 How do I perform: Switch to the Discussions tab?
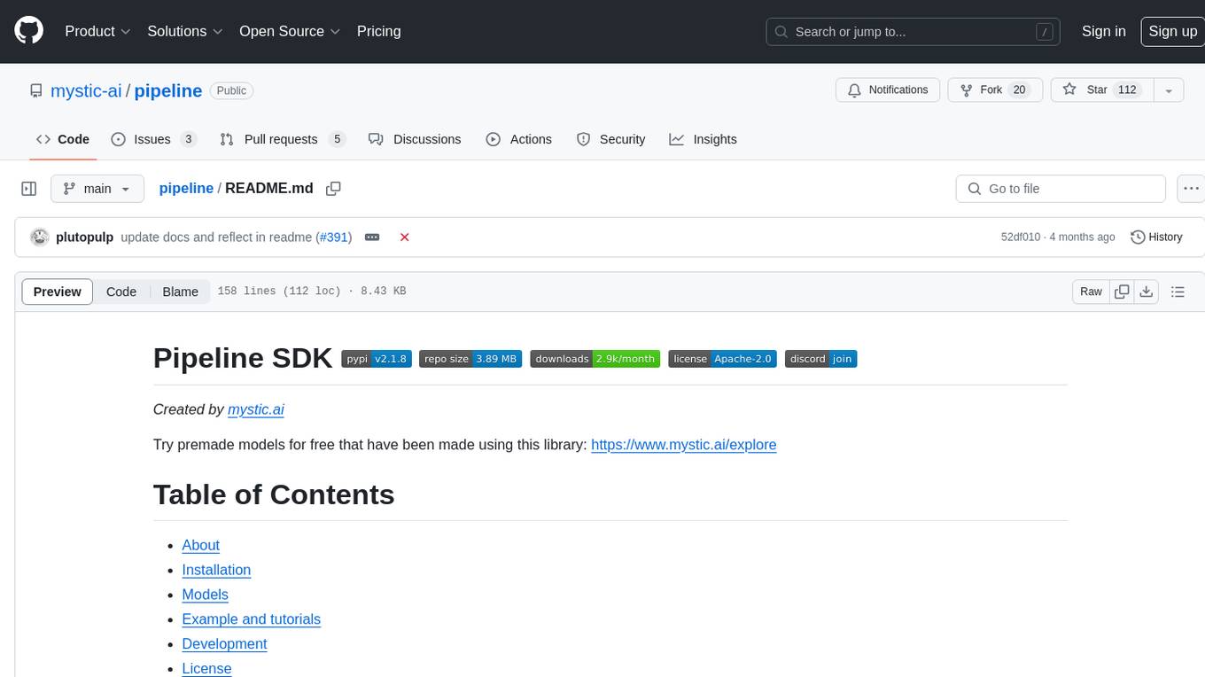coord(415,139)
